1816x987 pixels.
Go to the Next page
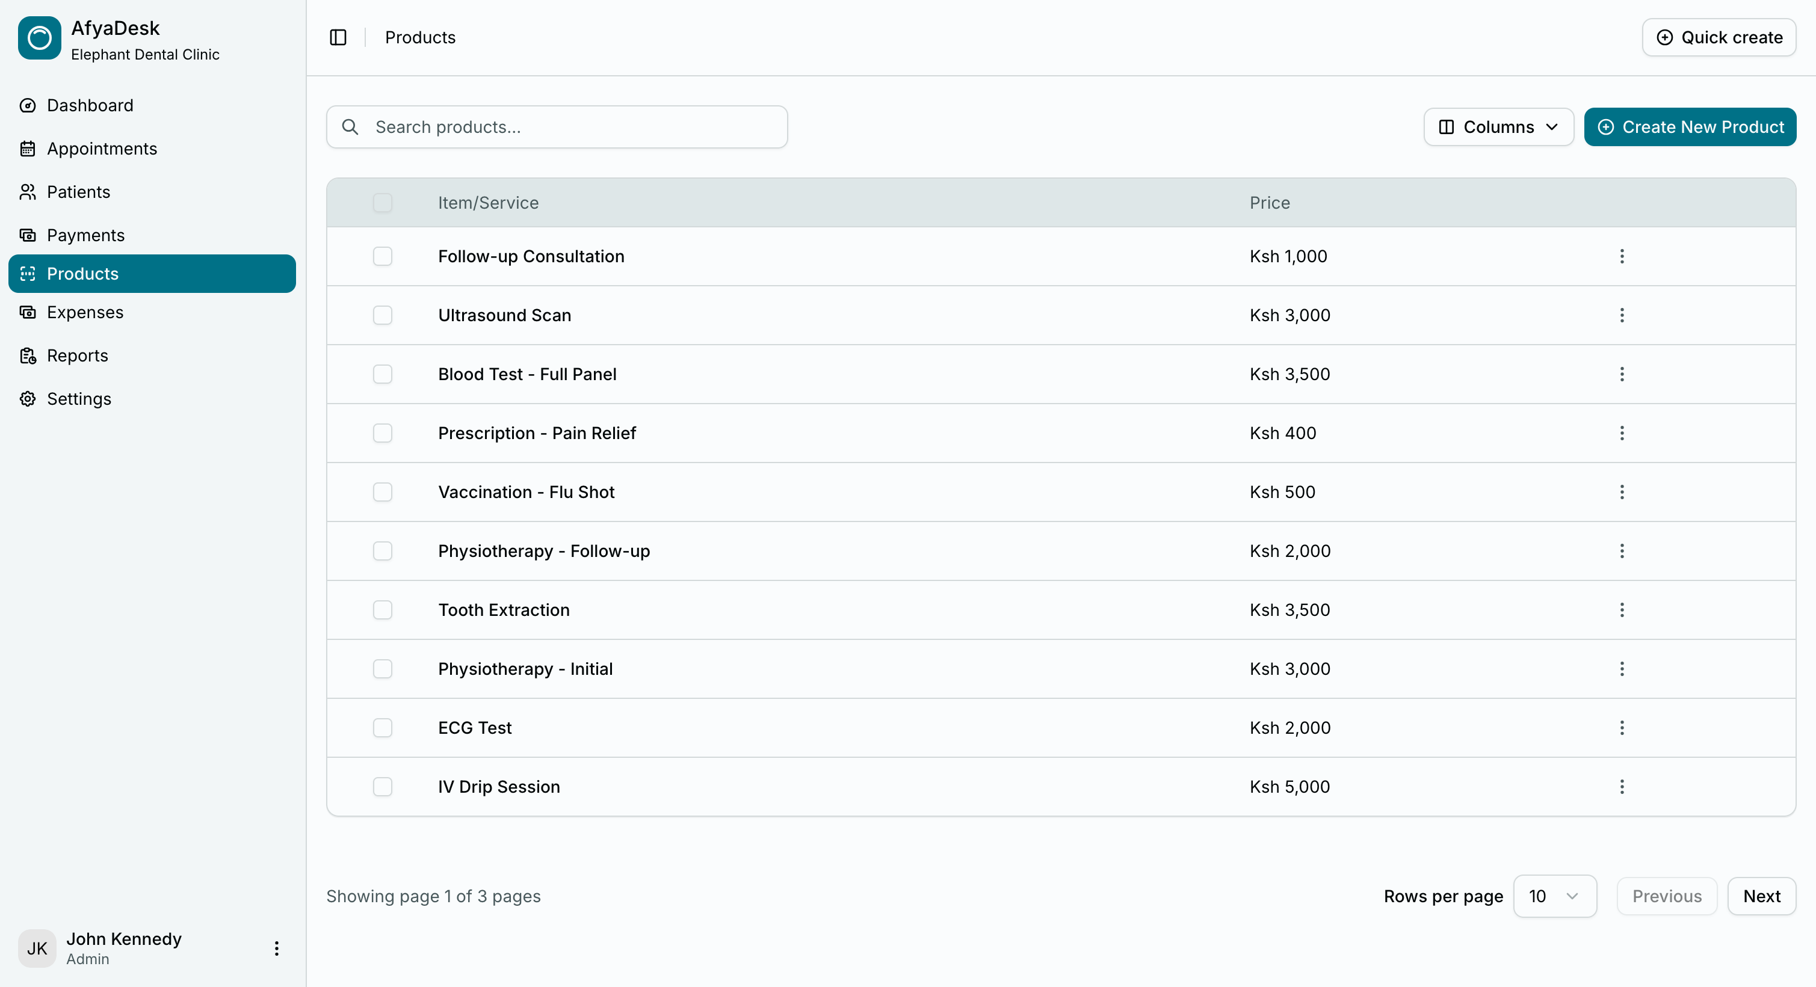click(1761, 896)
